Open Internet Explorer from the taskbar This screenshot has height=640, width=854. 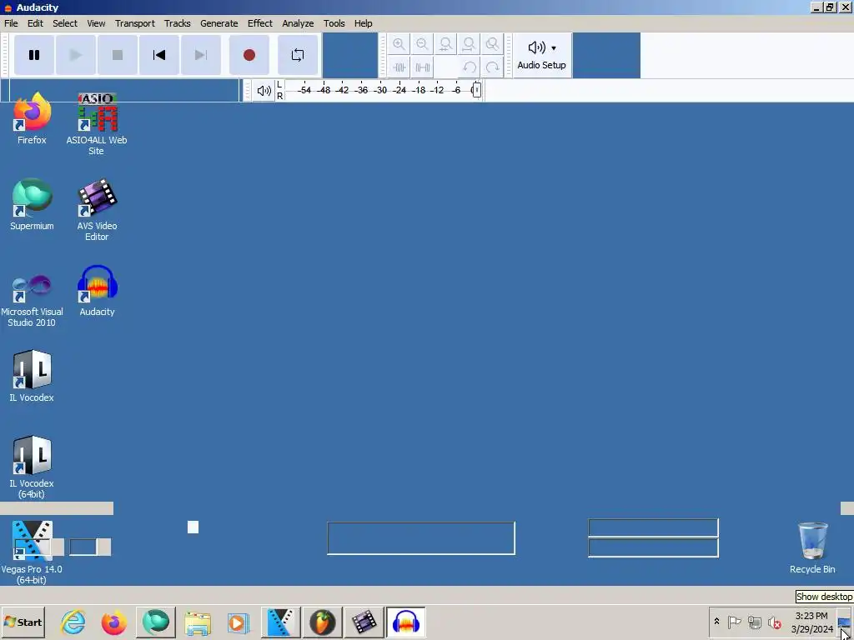pos(73,622)
